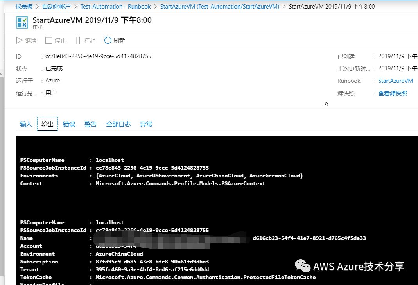Image resolution: width=418 pixels, height=285 pixels.
Task: Click the job ID value cc78e843-2256-4e19-9cce-5d4124828755
Action: click(x=98, y=56)
